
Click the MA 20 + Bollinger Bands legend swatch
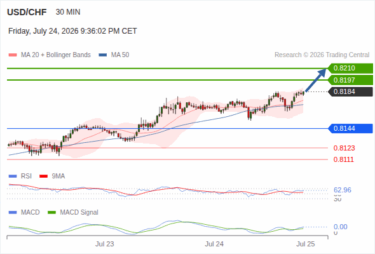pyautogui.click(x=13, y=55)
